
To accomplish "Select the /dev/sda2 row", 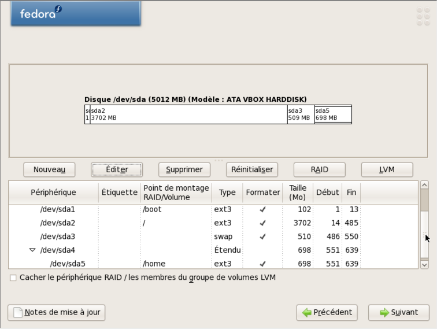I will [x=213, y=223].
